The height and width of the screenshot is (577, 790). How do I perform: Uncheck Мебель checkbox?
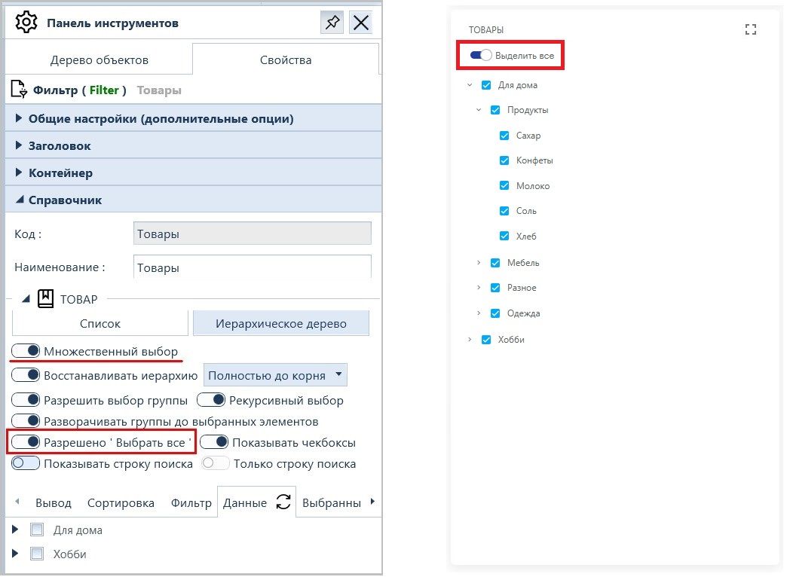point(495,263)
